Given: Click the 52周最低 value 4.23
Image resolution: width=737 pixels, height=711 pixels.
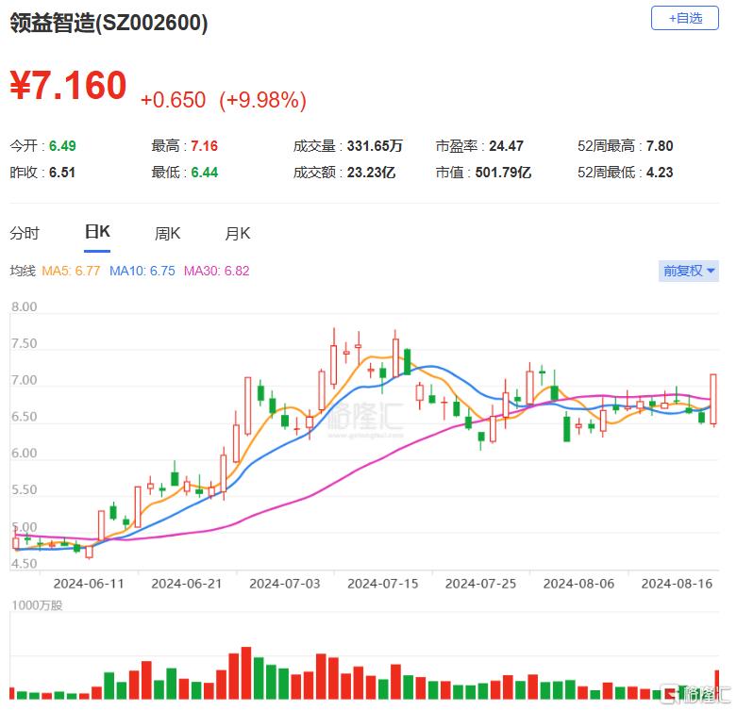Looking at the screenshot, I should [660, 173].
